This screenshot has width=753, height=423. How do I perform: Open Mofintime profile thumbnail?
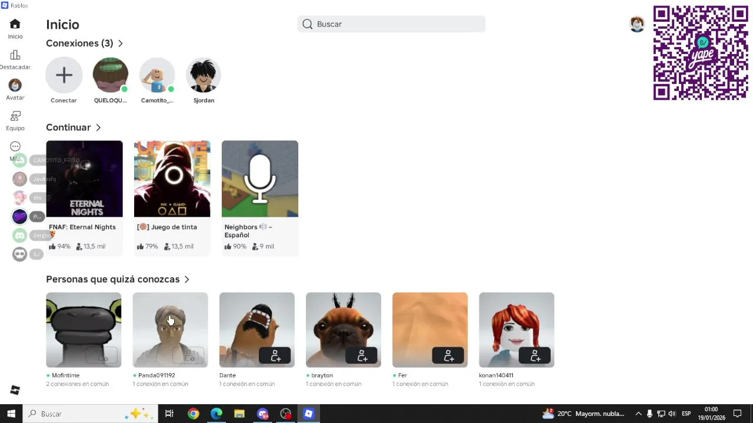[84, 330]
